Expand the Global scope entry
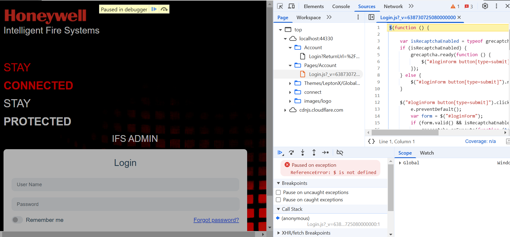 pos(400,163)
